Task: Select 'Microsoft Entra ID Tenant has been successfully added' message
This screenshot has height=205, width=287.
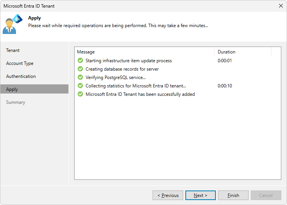Action: 140,94
